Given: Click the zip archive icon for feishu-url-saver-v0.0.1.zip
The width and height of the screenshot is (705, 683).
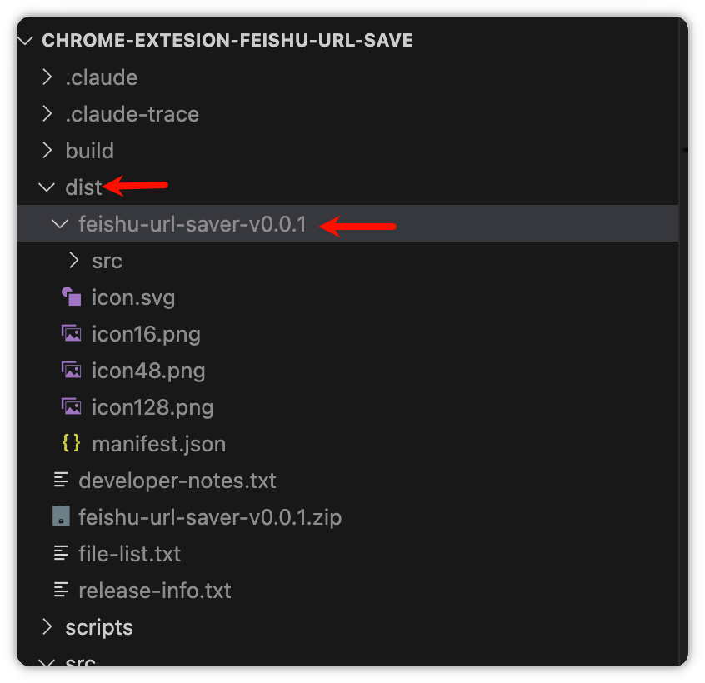Looking at the screenshot, I should click(60, 517).
